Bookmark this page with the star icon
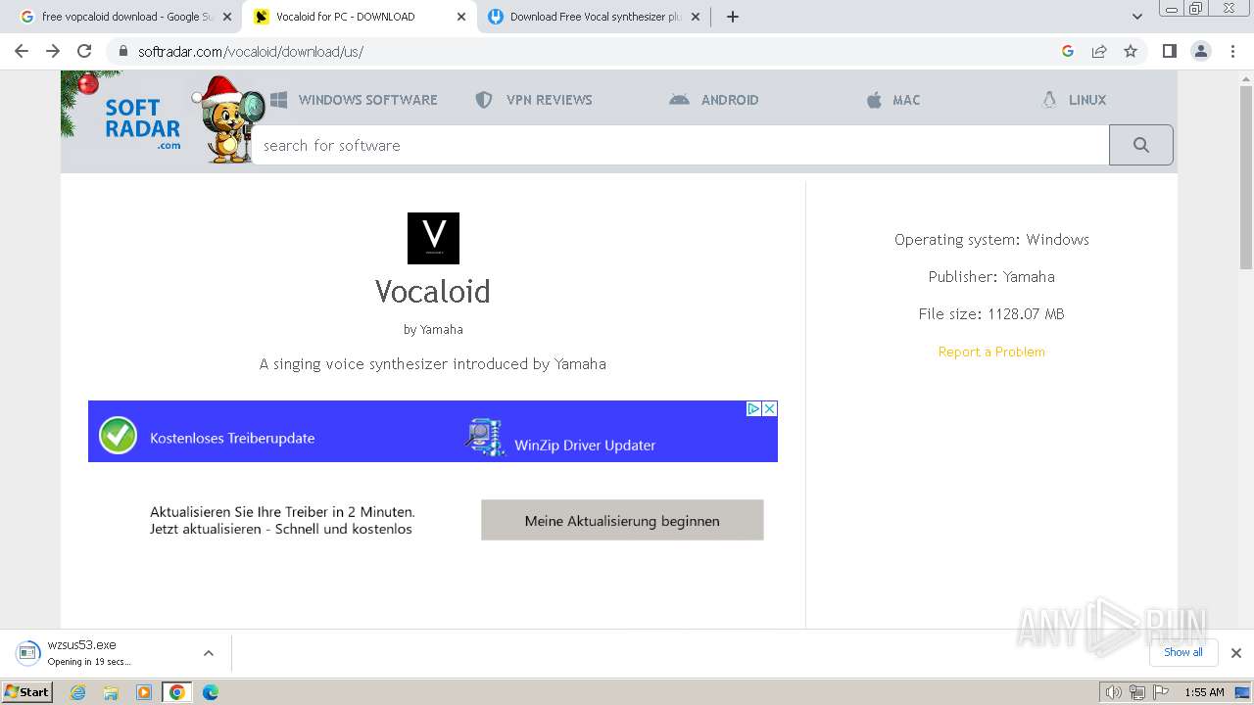1254x705 pixels. point(1131,51)
